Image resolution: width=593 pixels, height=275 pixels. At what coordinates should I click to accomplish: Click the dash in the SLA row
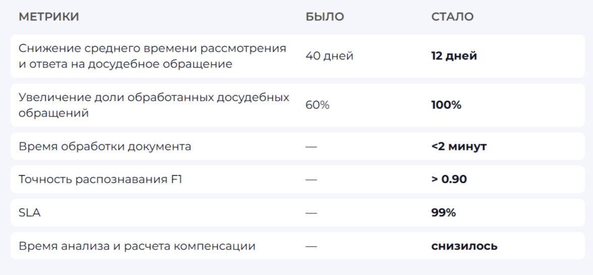coord(311,213)
